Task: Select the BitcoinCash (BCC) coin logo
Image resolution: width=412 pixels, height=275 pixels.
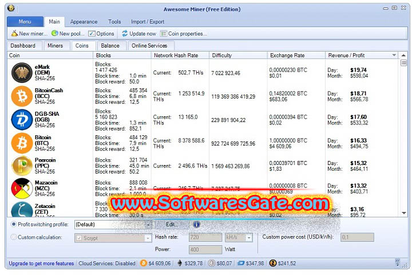Action: coord(22,96)
